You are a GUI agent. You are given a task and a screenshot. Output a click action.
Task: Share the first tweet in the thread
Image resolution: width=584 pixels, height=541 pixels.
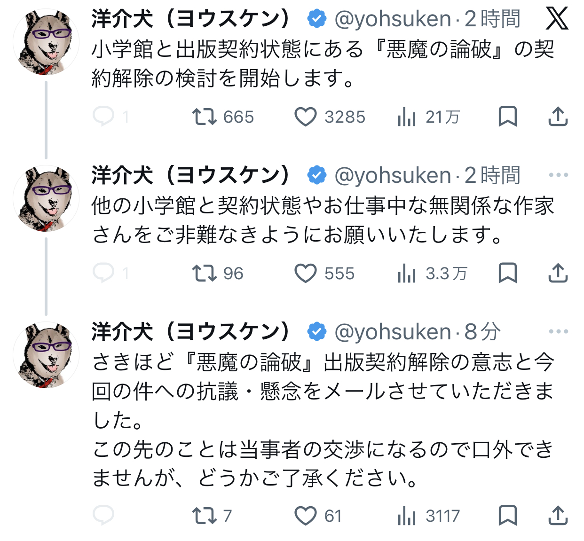558,117
